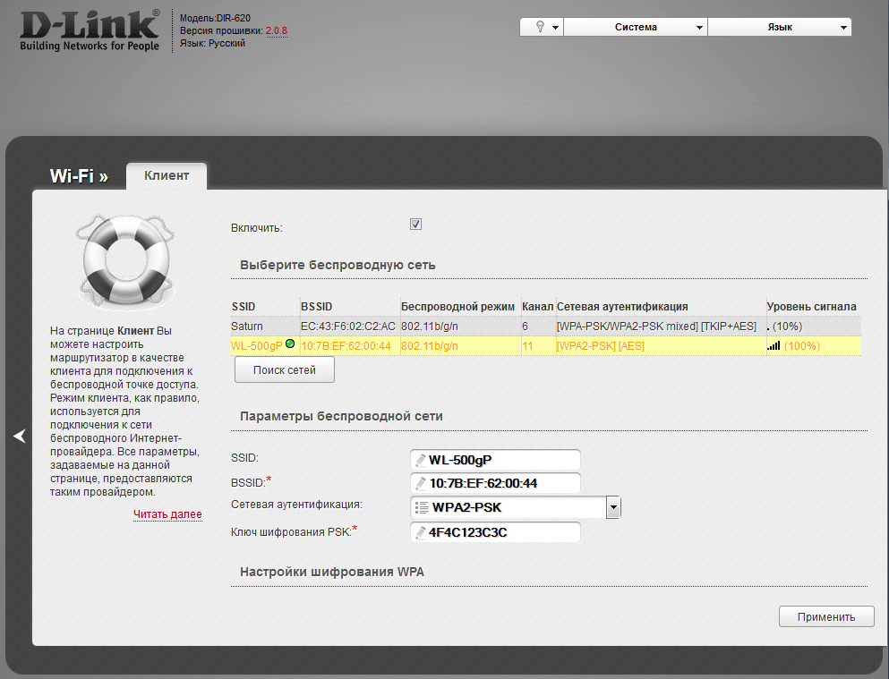This screenshot has height=679, width=889.
Task: Click the light bulb notification icon
Action: point(541,27)
